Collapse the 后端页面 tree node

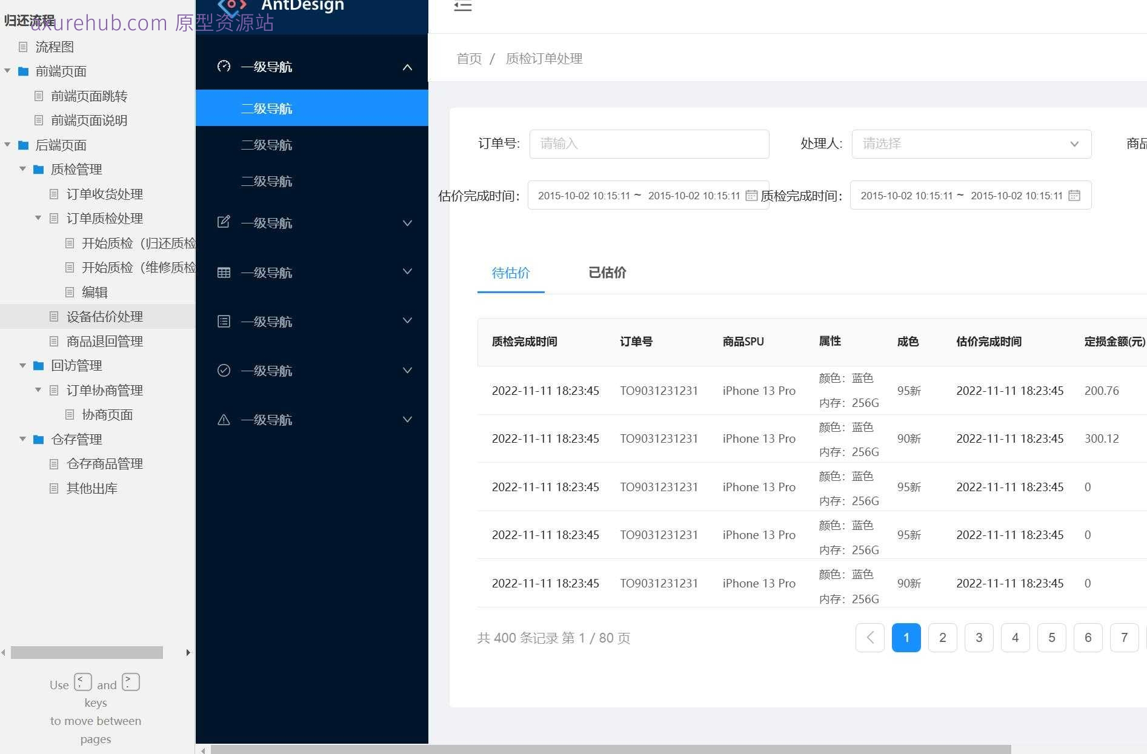[x=7, y=145]
